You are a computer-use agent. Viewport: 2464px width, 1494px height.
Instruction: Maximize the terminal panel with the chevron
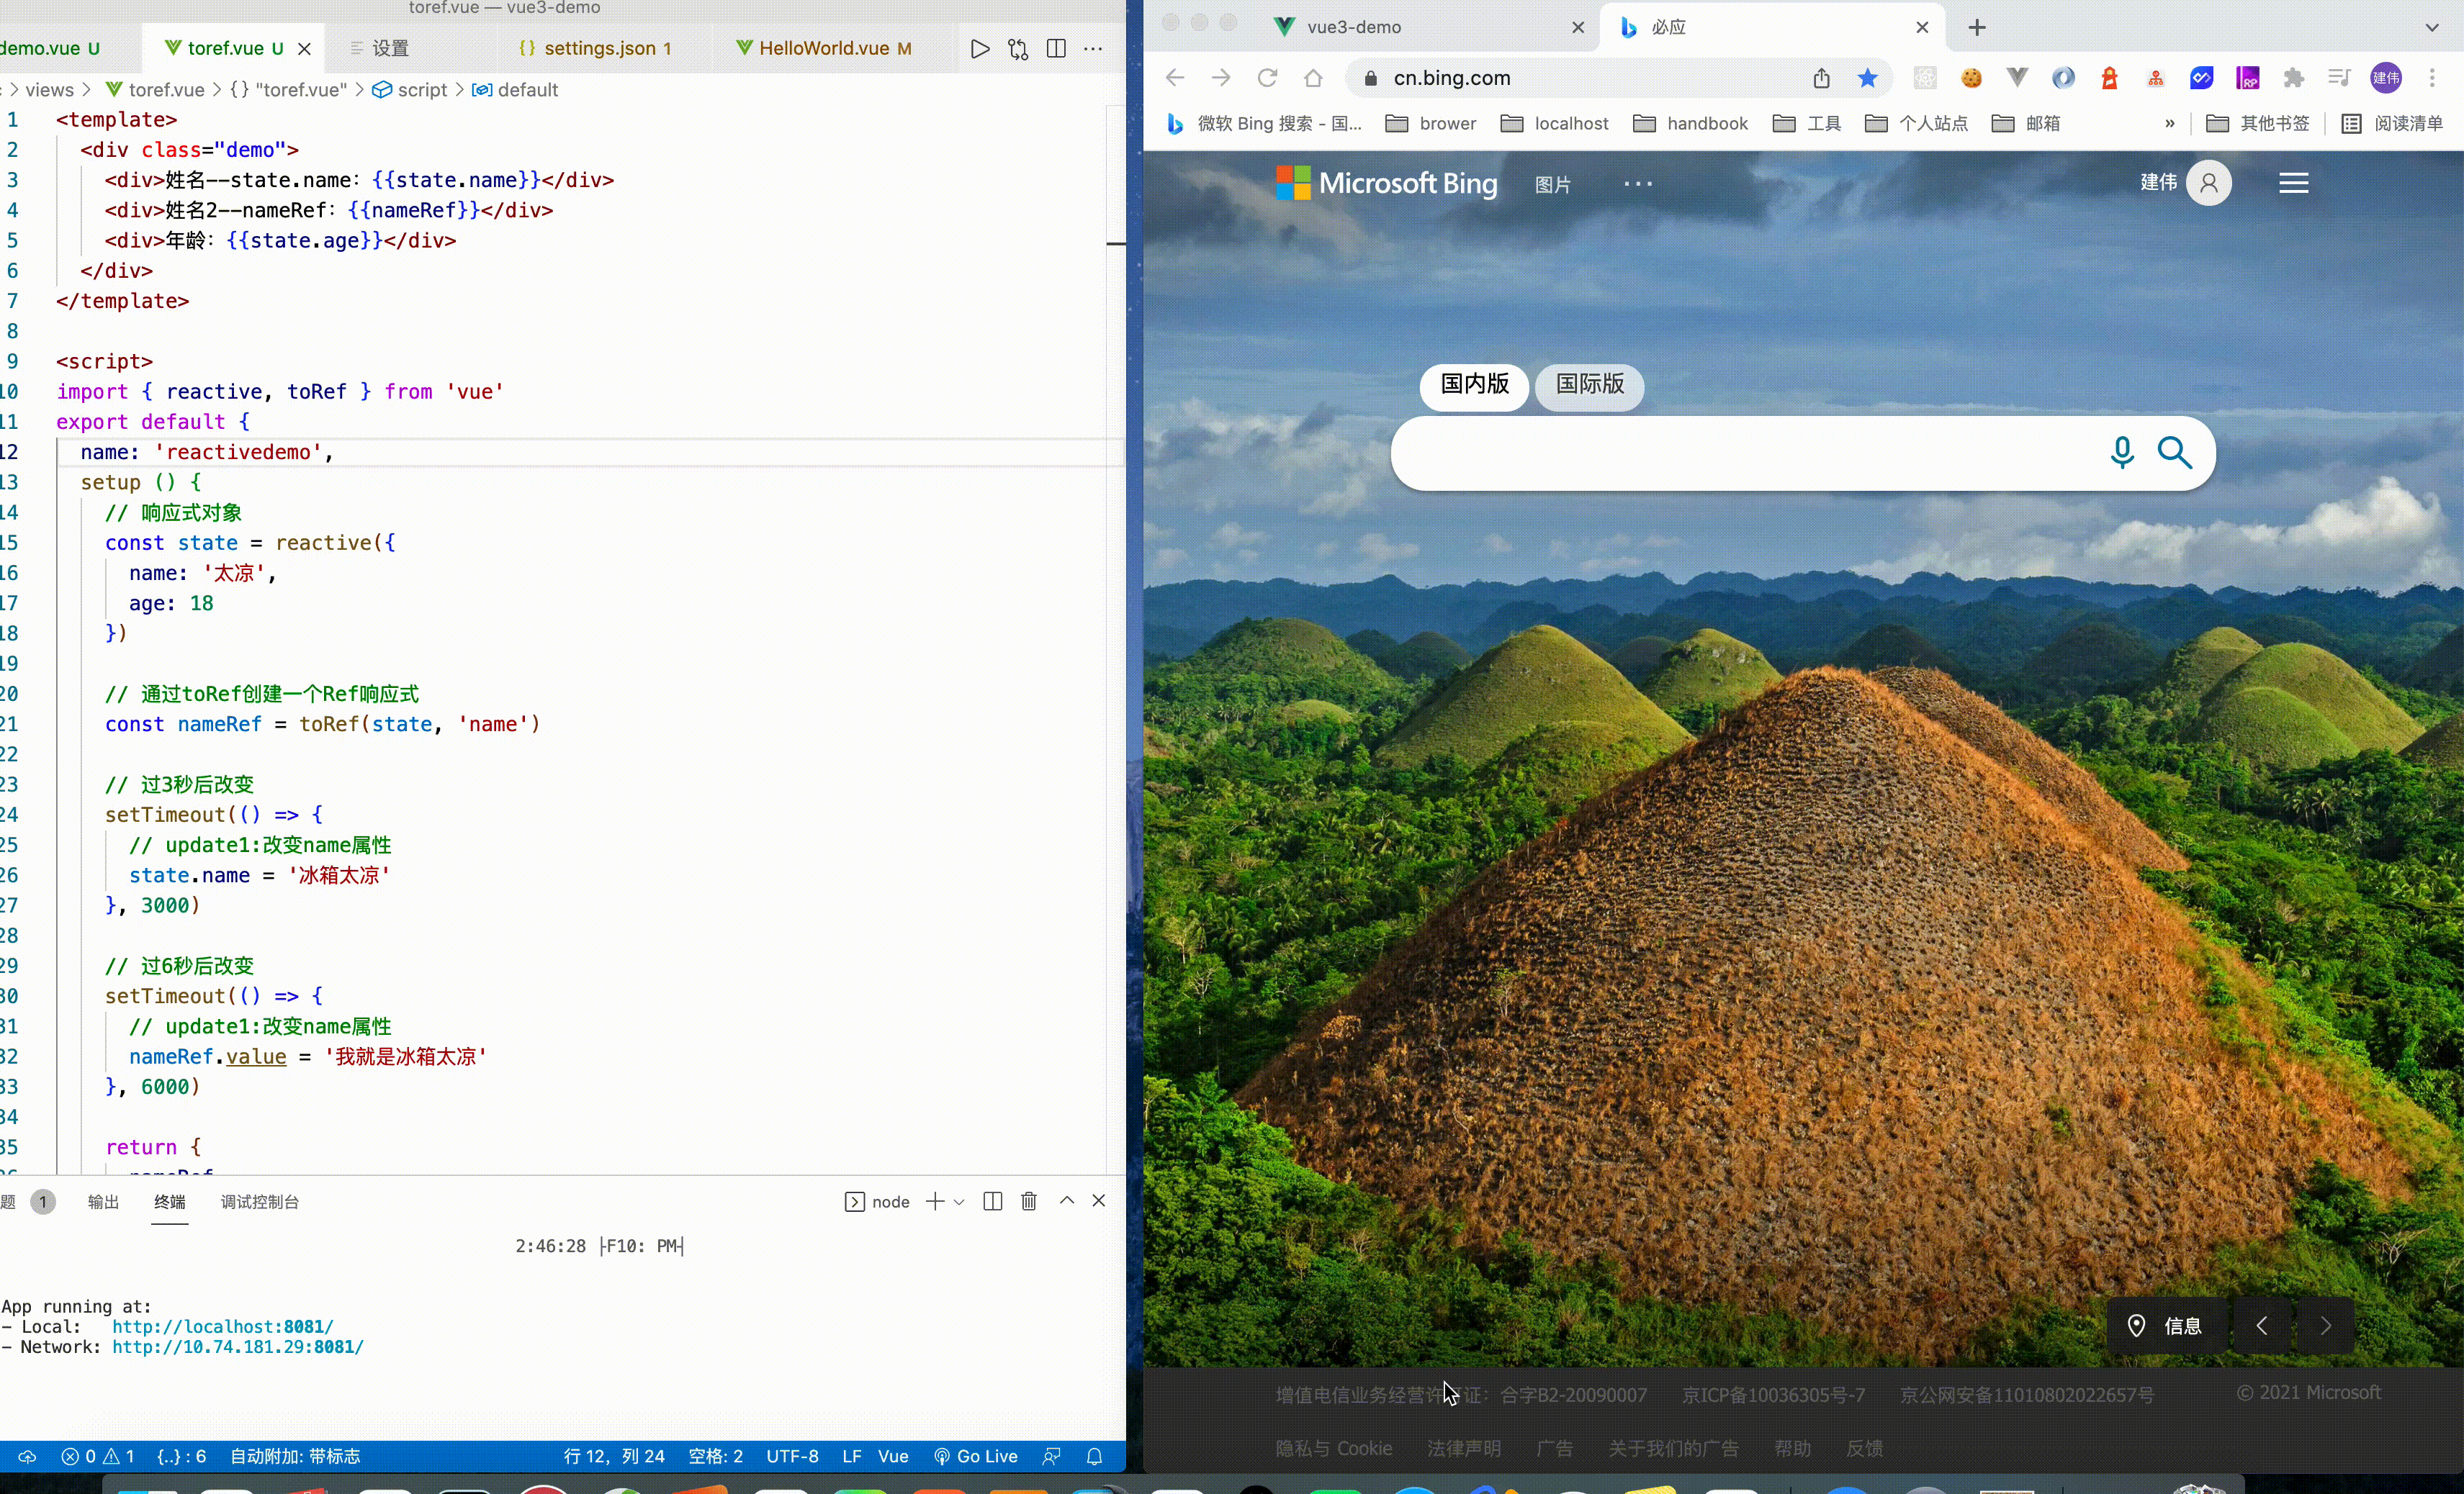(x=1067, y=1201)
